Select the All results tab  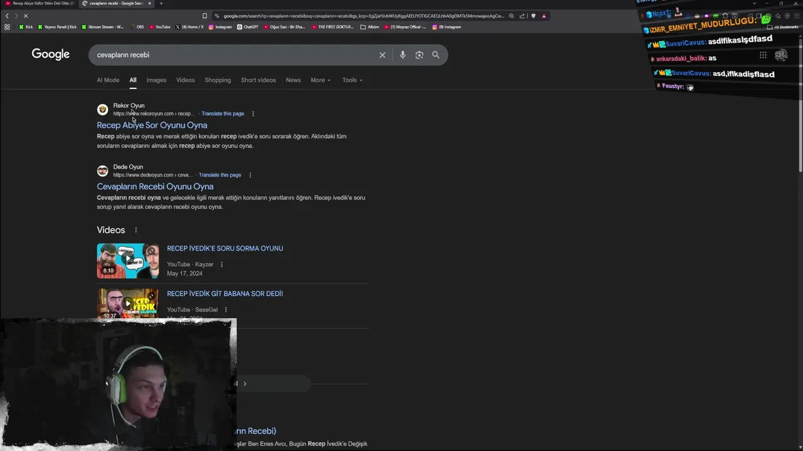coord(133,80)
